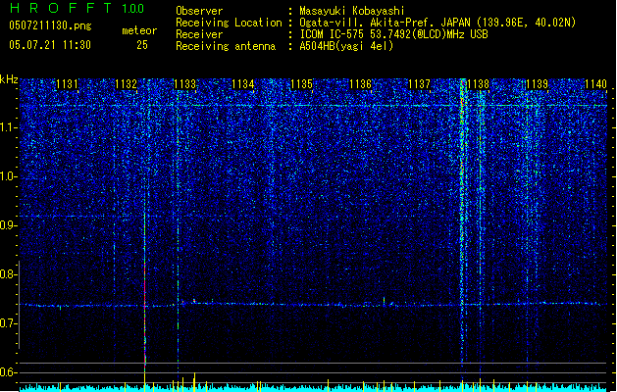Select antenna value A504HB(yagi 4el)
The image size is (617, 392).
[346, 46]
